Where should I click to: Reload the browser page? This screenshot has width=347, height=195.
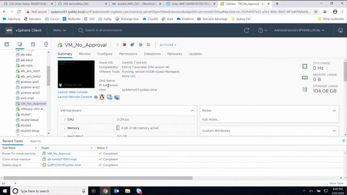point(19,12)
